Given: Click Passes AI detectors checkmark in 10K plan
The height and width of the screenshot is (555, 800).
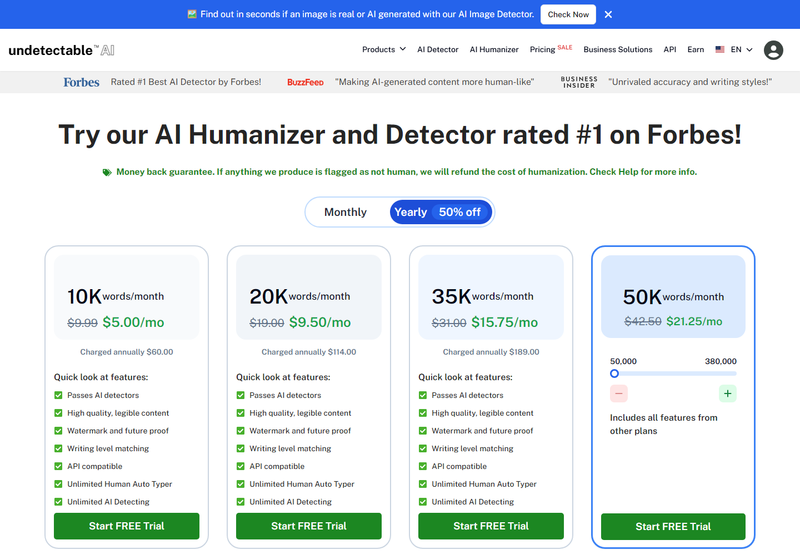Looking at the screenshot, I should (x=58, y=395).
